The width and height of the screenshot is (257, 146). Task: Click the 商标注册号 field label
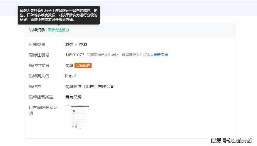coord(39,55)
